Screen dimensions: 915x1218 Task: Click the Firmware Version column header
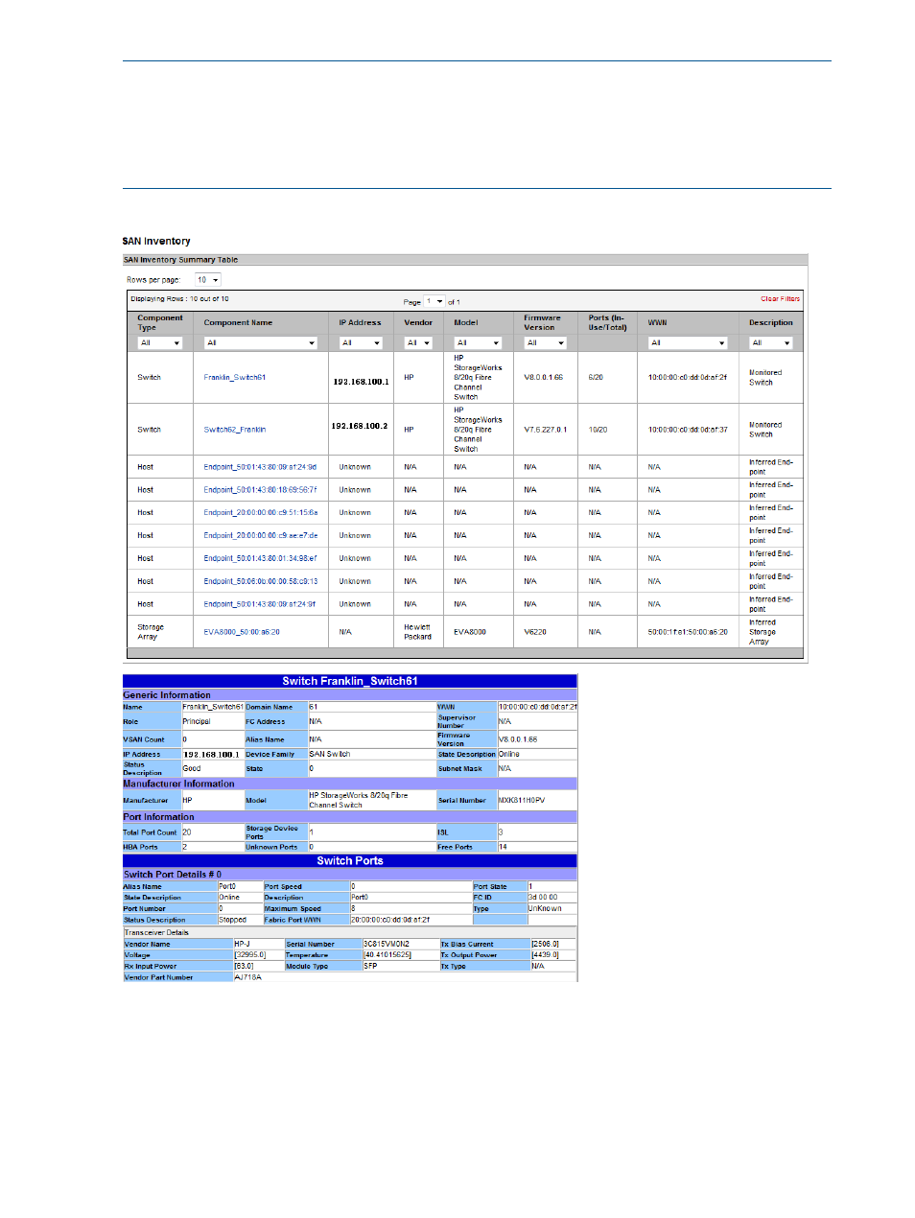click(542, 323)
